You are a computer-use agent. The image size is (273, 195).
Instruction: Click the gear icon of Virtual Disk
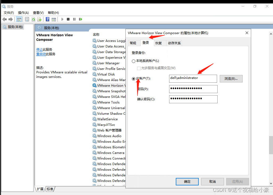pyautogui.click(x=94, y=74)
